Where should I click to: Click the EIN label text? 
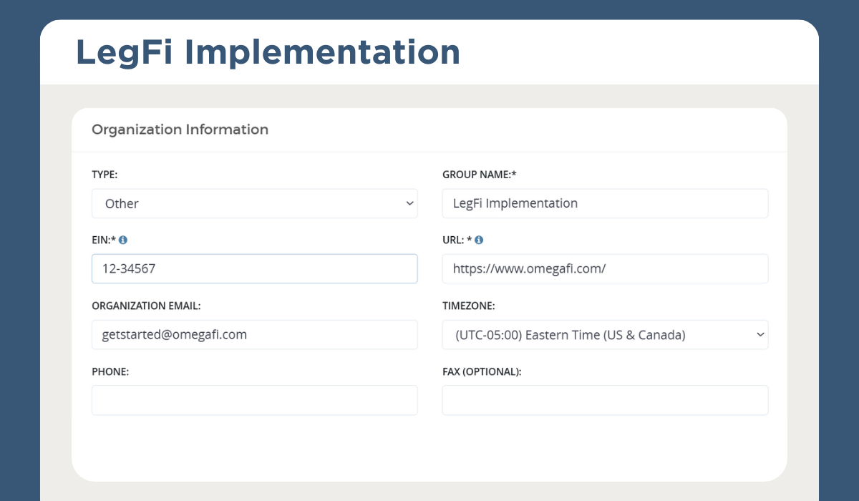pos(103,240)
